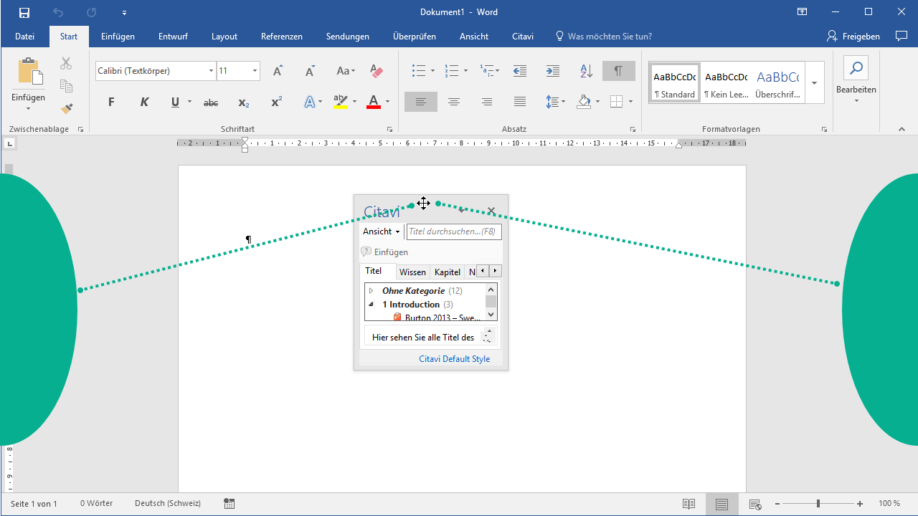Toggle underline with the U button
Screen dimensions: 918x516
click(175, 102)
